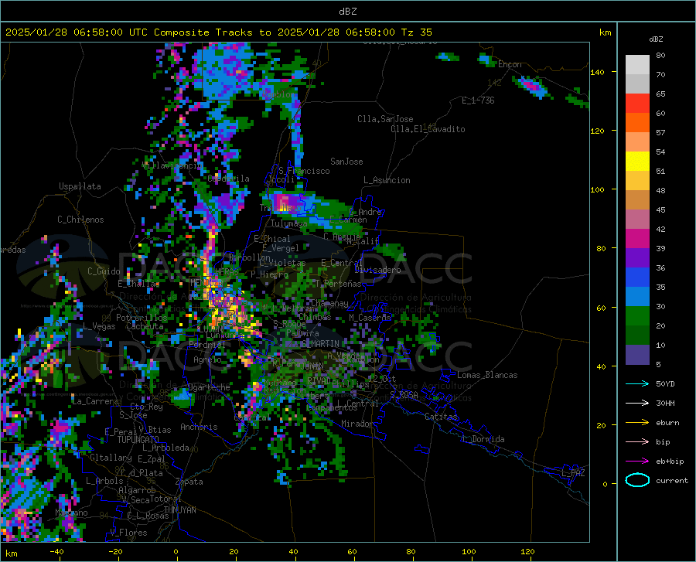Click the 'Gltallary' map label
Viewport: 696px width, 562px height.
click(111, 458)
